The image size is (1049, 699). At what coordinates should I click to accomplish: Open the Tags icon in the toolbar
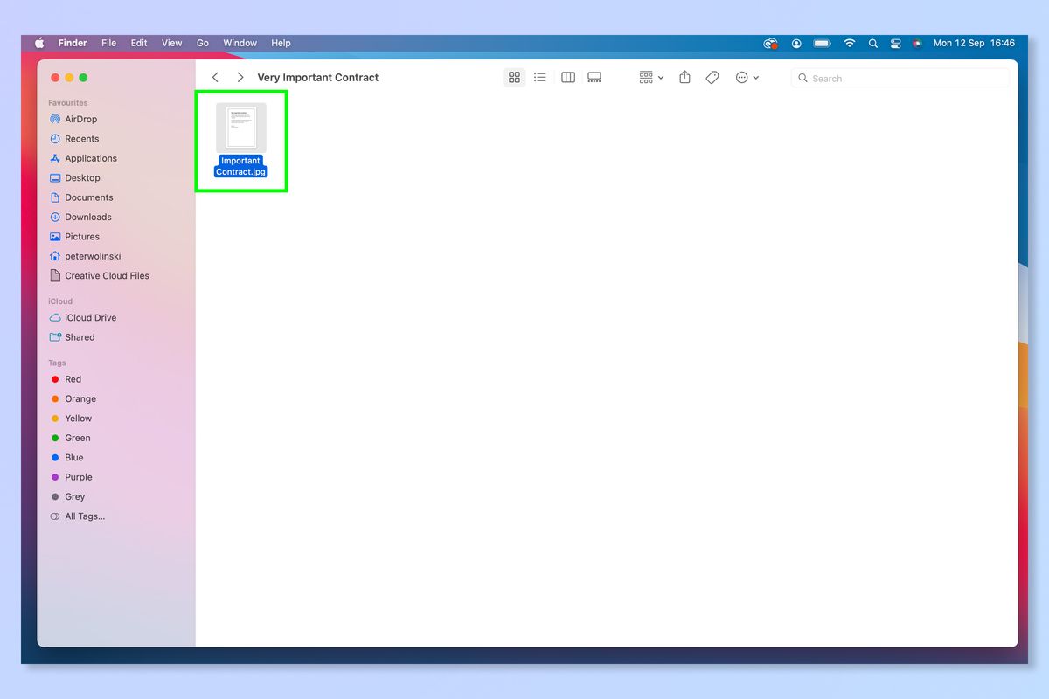pyautogui.click(x=712, y=77)
